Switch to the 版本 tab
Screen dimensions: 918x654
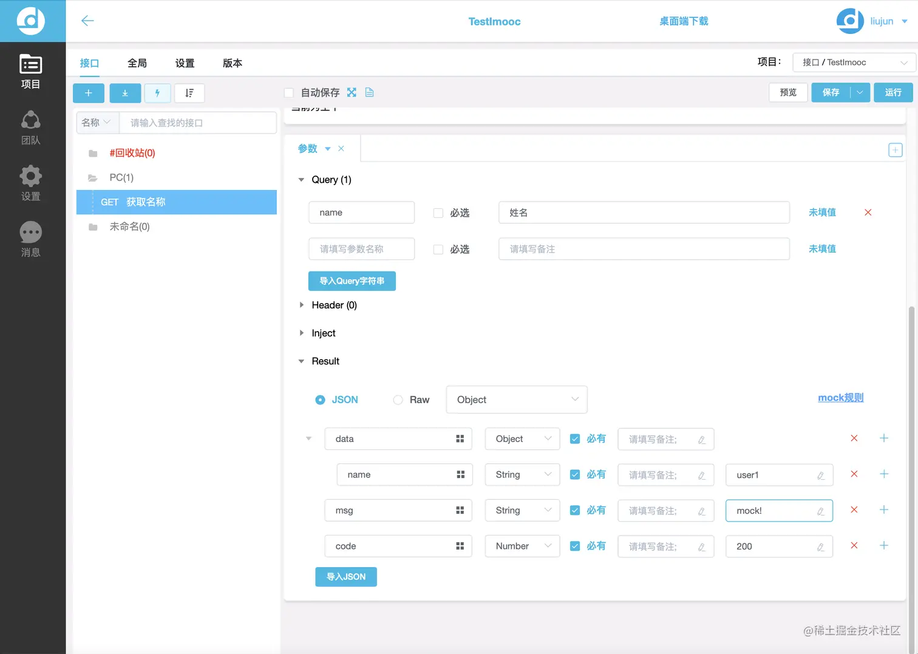[233, 63]
